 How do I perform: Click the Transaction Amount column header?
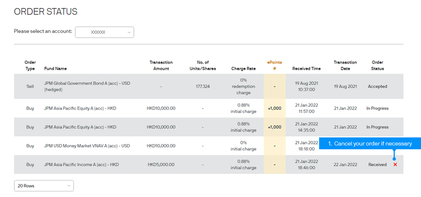(161, 65)
